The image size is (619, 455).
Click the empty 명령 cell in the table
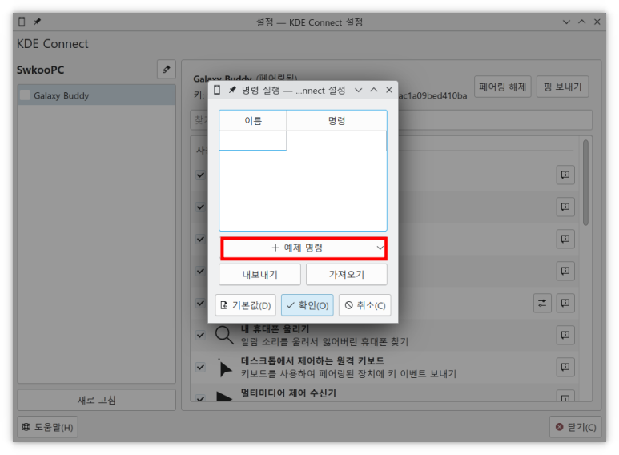tap(336, 141)
